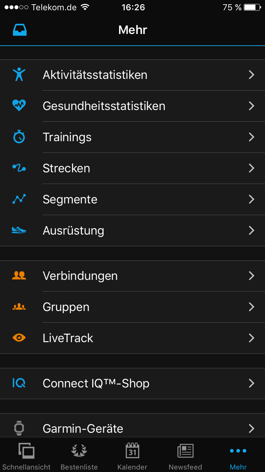Screen dimensions: 265x472
Task: Tap the Segmente graph icon
Action: point(19,199)
